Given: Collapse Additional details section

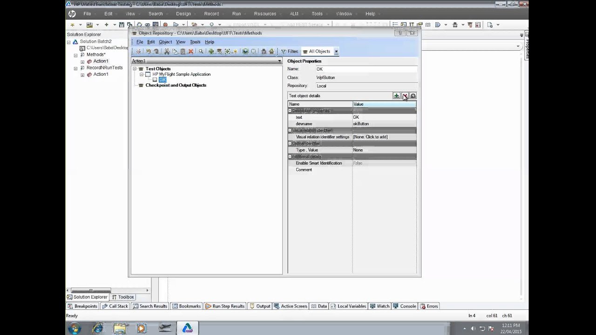Looking at the screenshot, I should click(x=290, y=156).
